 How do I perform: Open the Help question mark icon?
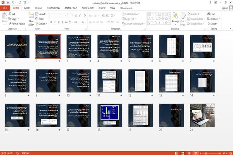(x=210, y=2)
